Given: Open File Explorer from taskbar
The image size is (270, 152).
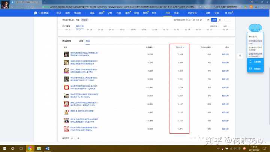Looking at the screenshot, I should click(x=39, y=149).
